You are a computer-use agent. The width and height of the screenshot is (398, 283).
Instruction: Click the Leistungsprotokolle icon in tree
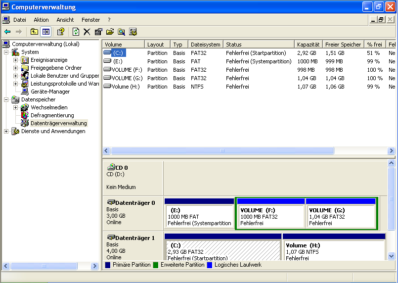click(x=25, y=84)
